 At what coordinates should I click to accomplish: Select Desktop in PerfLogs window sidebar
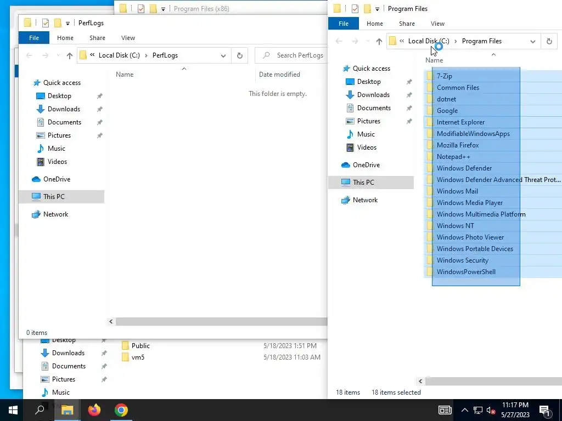pyautogui.click(x=59, y=96)
